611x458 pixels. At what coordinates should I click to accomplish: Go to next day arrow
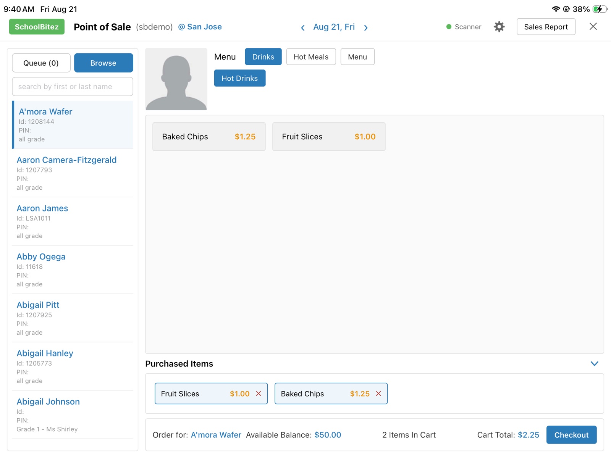click(366, 27)
